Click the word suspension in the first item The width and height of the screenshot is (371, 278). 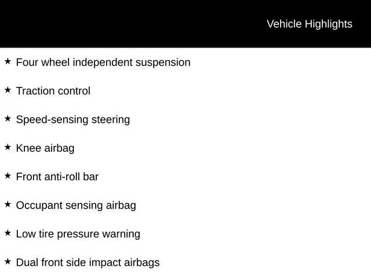[x=163, y=63]
